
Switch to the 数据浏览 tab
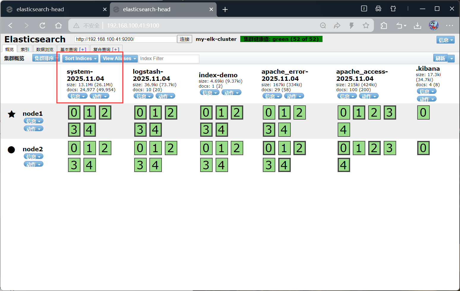coord(45,49)
